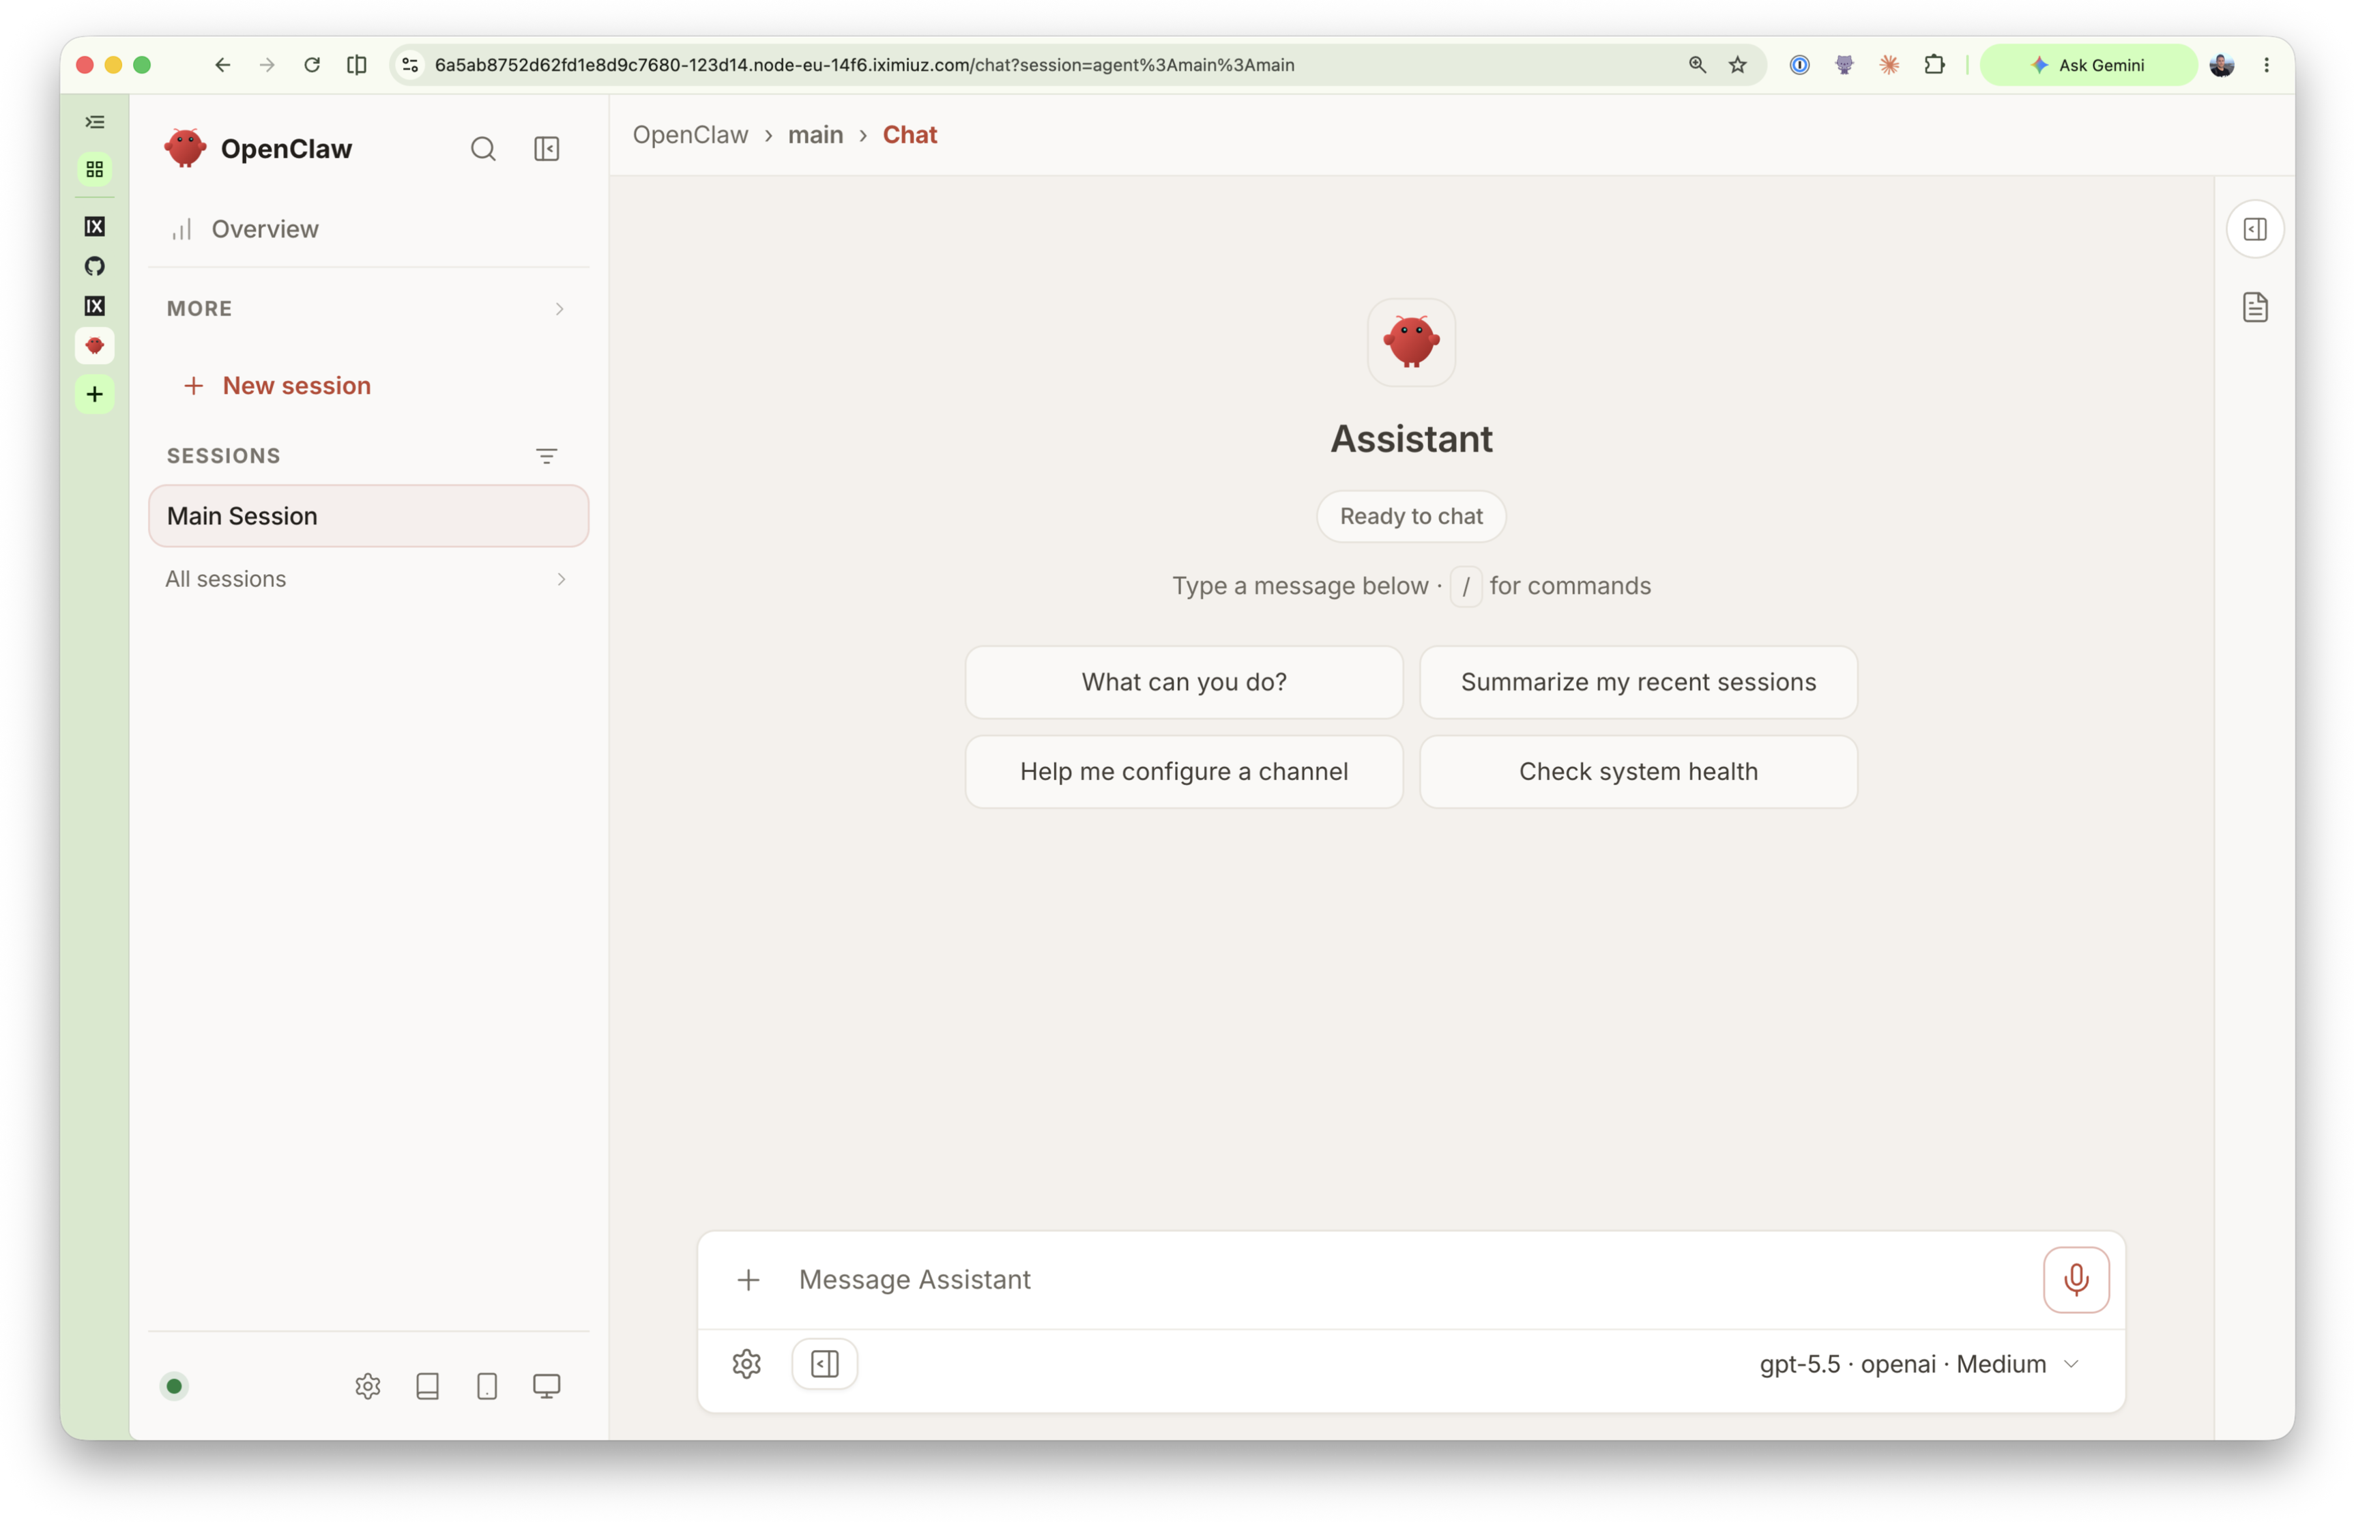Open the gpt-5.5 openai Medium model dropdown
Screen dimensions: 2354x1522
(1919, 1364)
